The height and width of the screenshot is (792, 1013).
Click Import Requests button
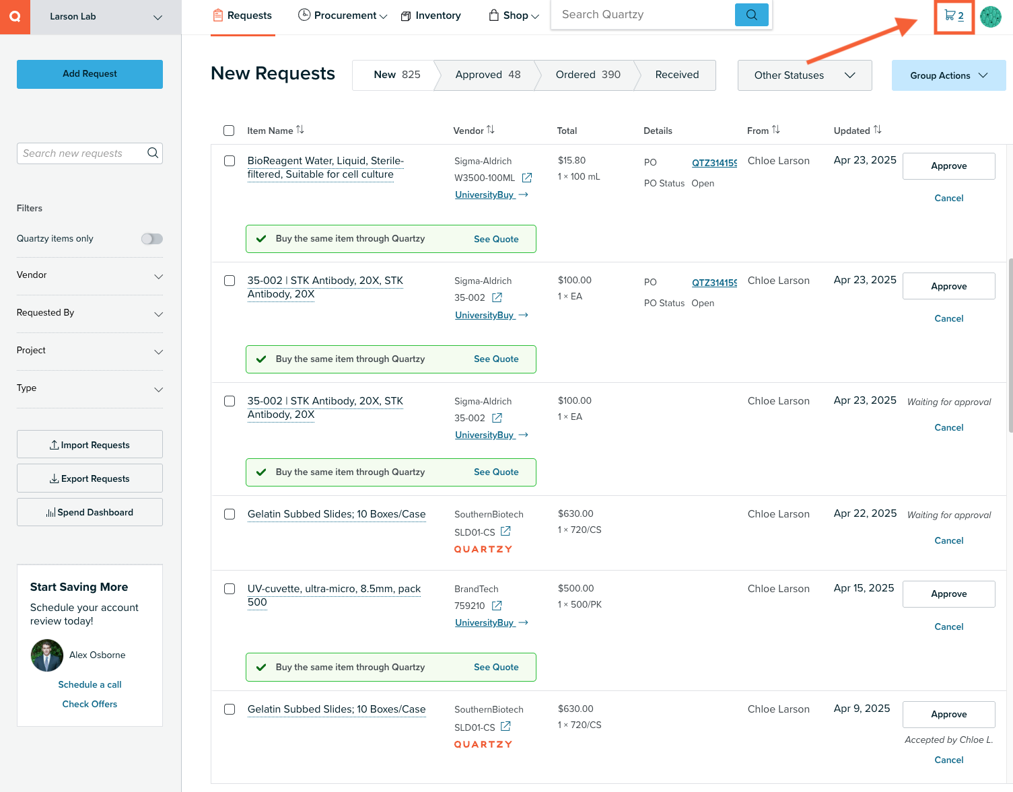pos(90,445)
